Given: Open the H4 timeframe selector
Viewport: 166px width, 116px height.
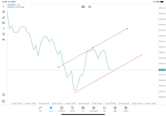Looking at the screenshot, I should click(4, 40).
